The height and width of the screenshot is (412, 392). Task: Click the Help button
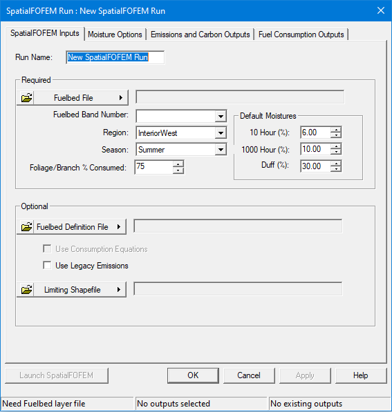(x=361, y=375)
